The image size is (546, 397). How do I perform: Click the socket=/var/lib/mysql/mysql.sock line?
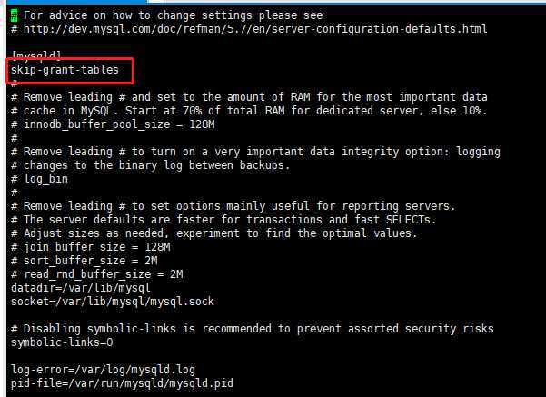click(113, 302)
